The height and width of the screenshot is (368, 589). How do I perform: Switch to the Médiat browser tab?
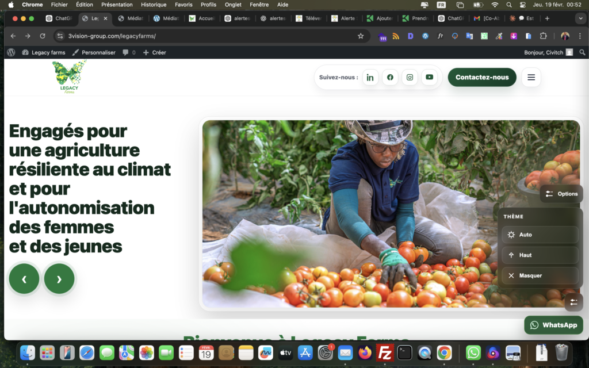pyautogui.click(x=130, y=18)
